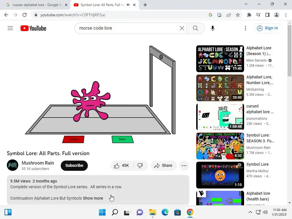This screenshot has height=219, width=292.
Task: Open the Mushroom Rain channel name link
Action: click(38, 163)
